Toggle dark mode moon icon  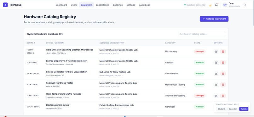[210, 5]
